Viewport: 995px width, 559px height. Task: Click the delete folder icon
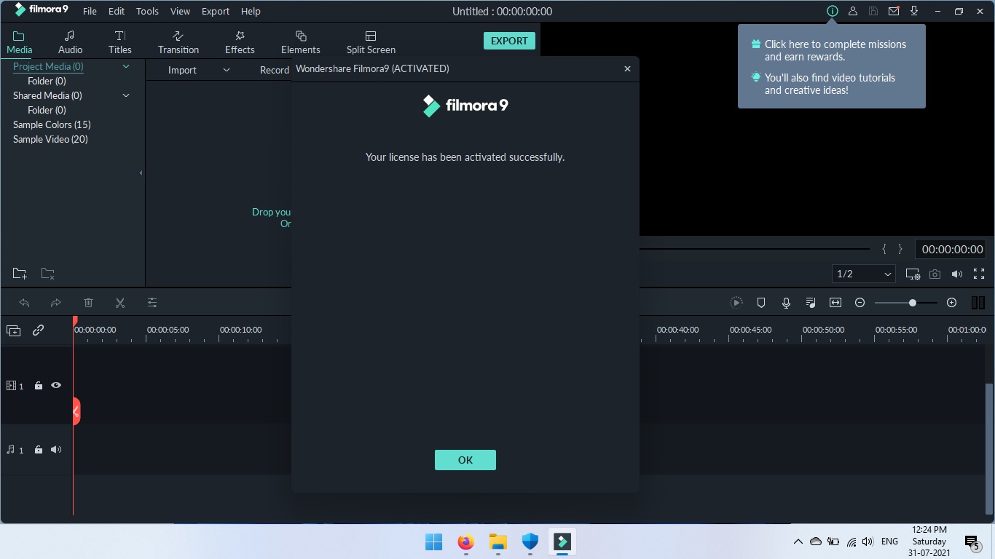(x=47, y=274)
